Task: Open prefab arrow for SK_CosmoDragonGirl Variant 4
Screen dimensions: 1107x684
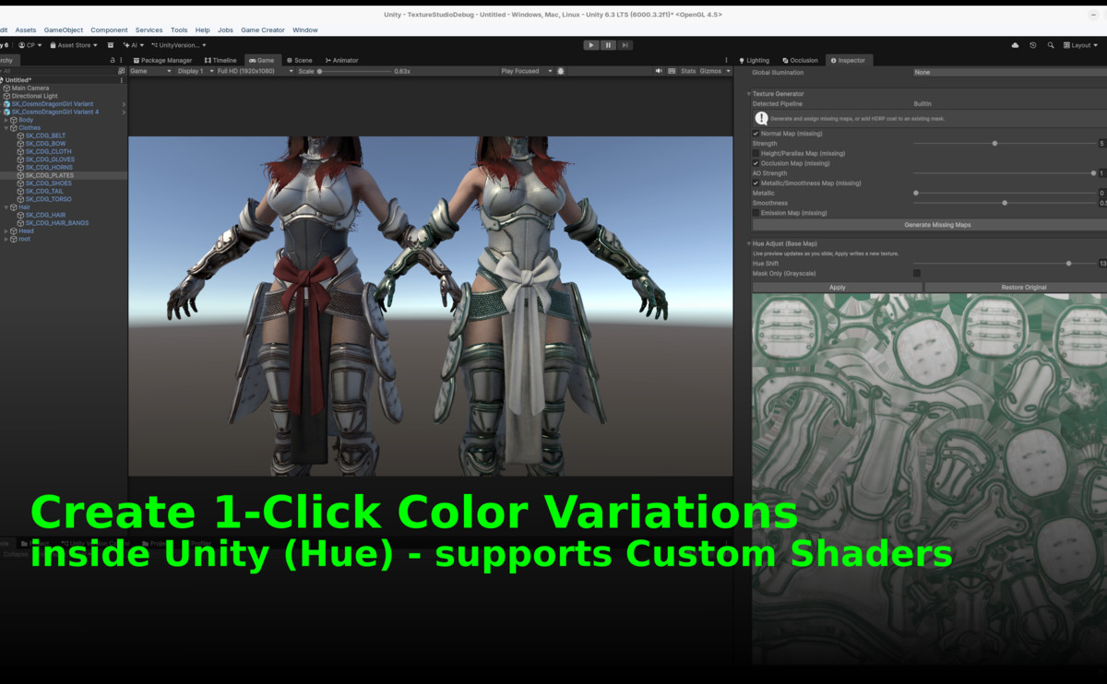Action: (x=124, y=112)
